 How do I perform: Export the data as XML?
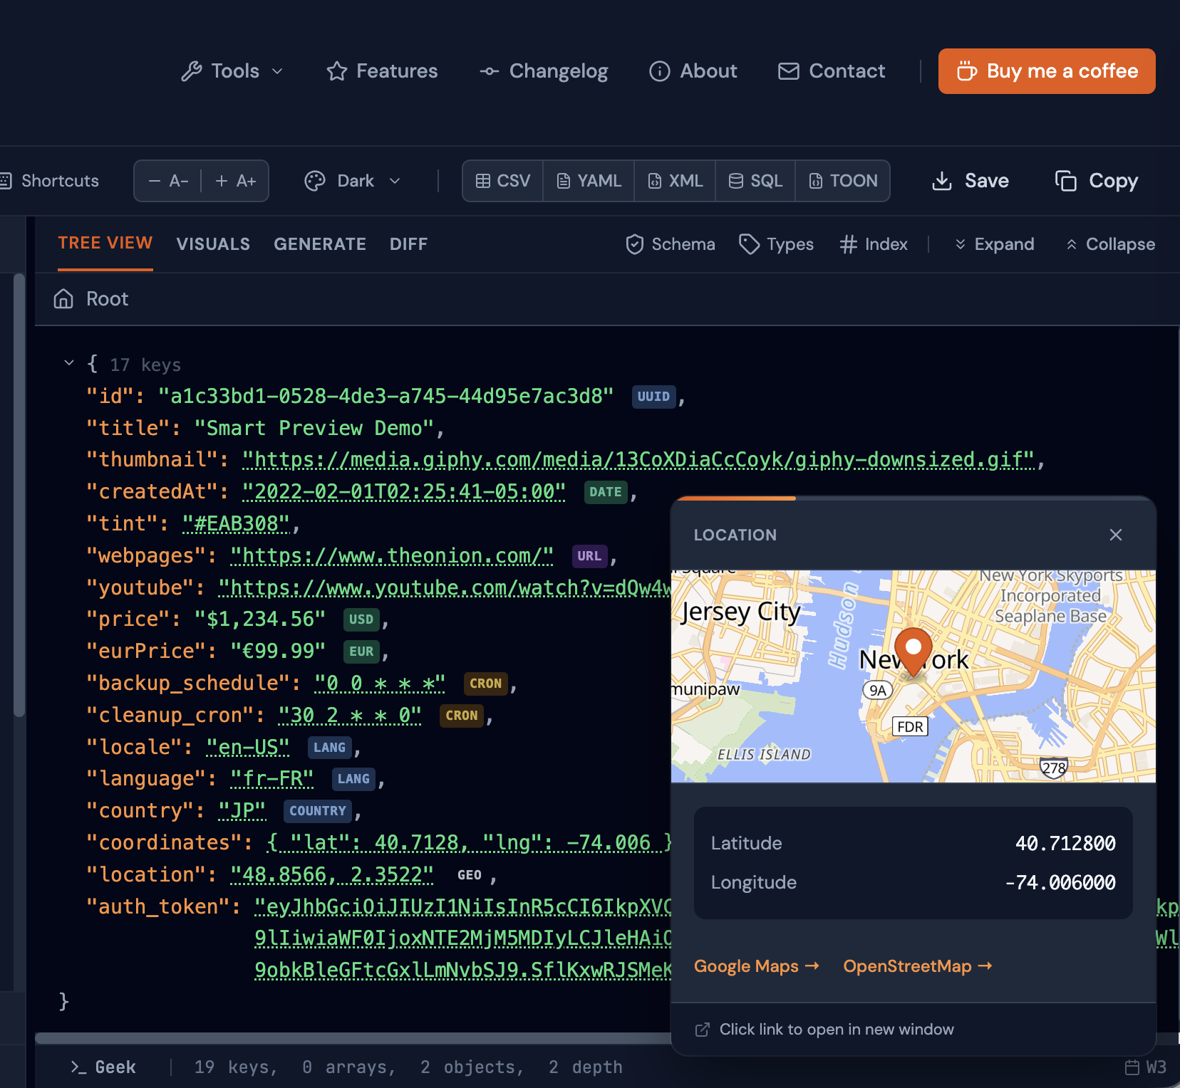click(x=674, y=181)
